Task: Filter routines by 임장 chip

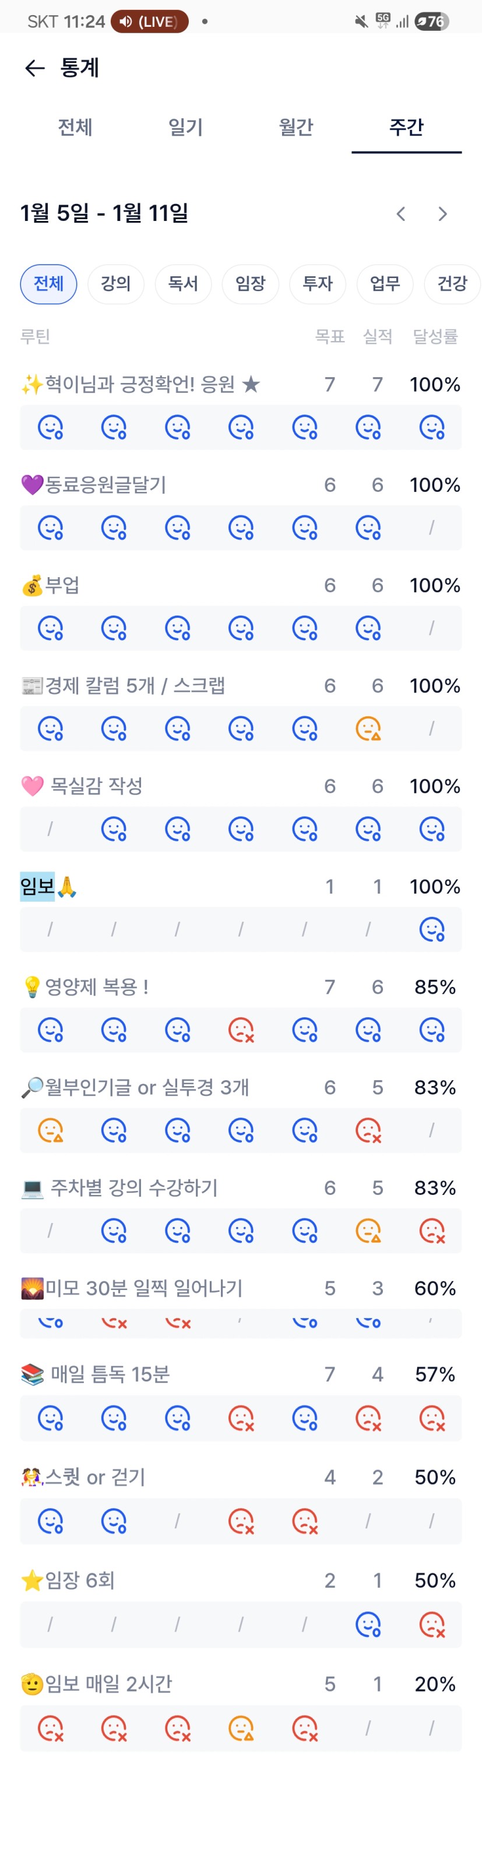Action: (251, 284)
